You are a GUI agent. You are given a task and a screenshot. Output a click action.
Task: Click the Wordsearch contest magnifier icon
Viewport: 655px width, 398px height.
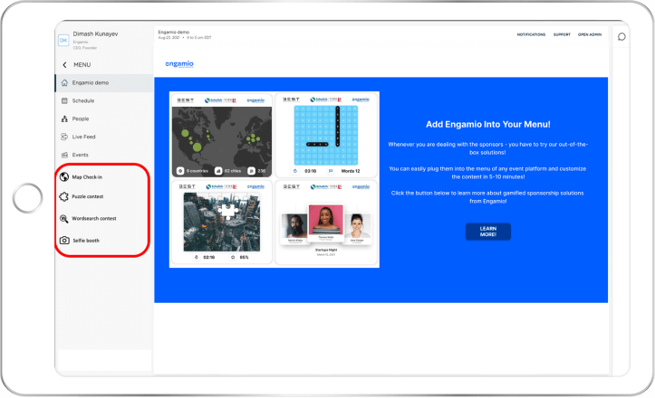tap(64, 218)
